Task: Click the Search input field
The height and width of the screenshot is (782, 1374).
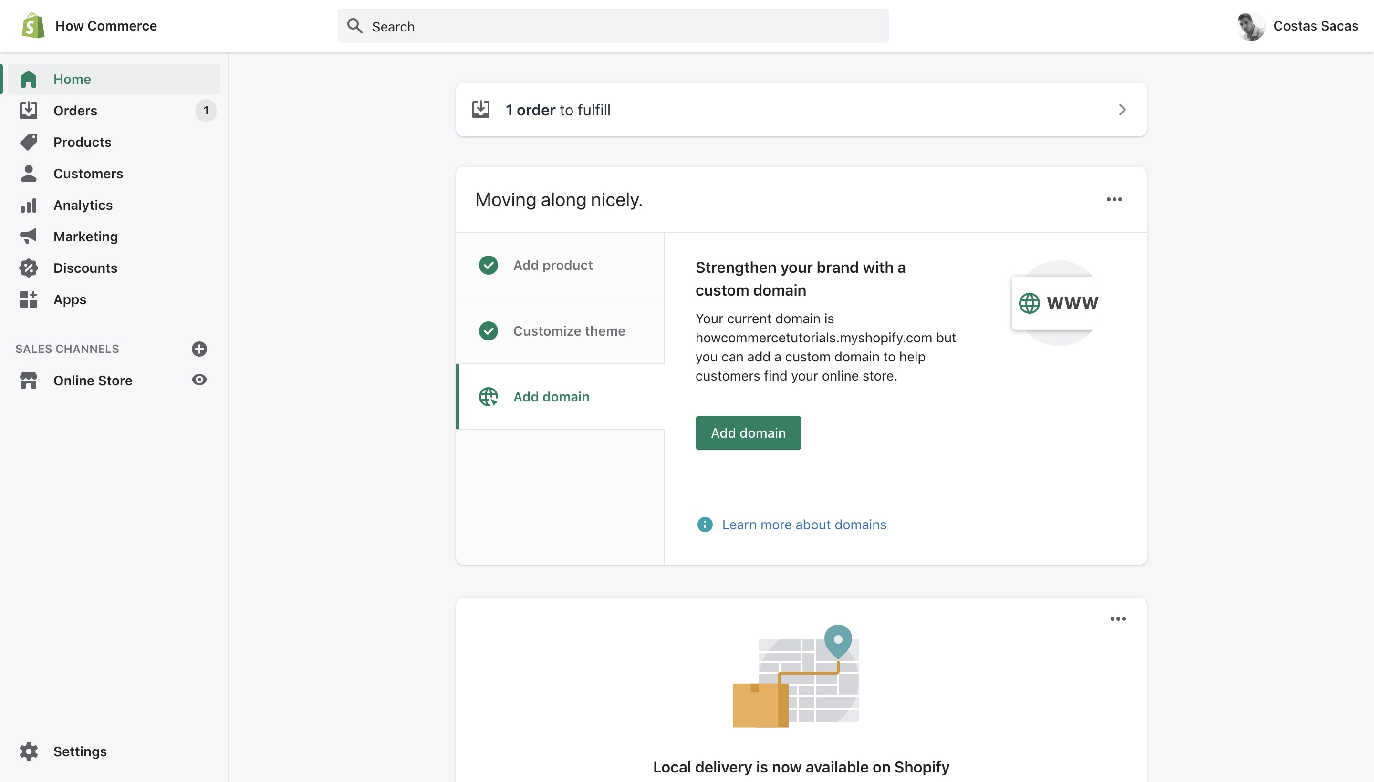Action: pos(613,26)
